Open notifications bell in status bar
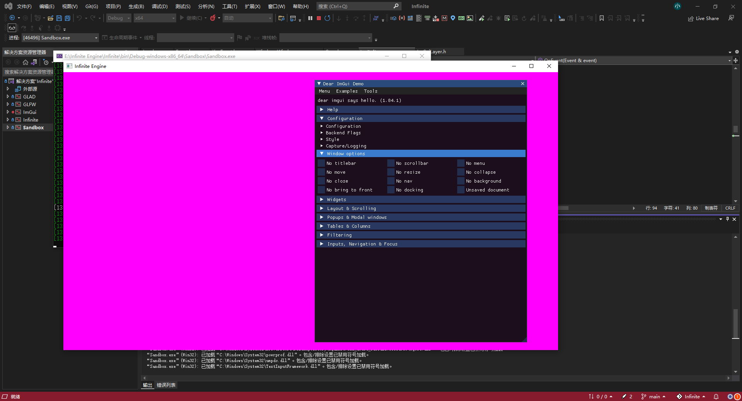Image resolution: width=742 pixels, height=401 pixels. click(x=716, y=396)
